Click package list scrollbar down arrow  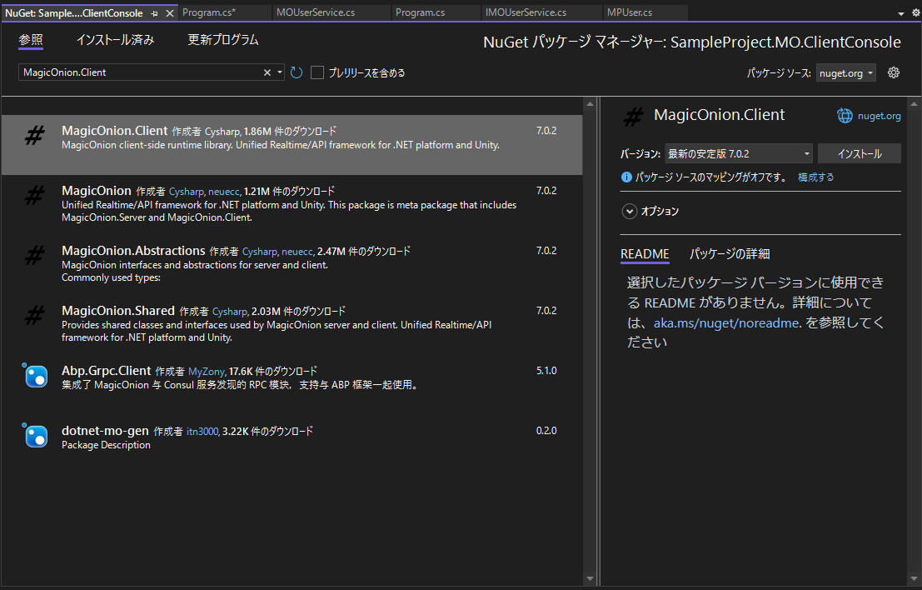(x=590, y=579)
